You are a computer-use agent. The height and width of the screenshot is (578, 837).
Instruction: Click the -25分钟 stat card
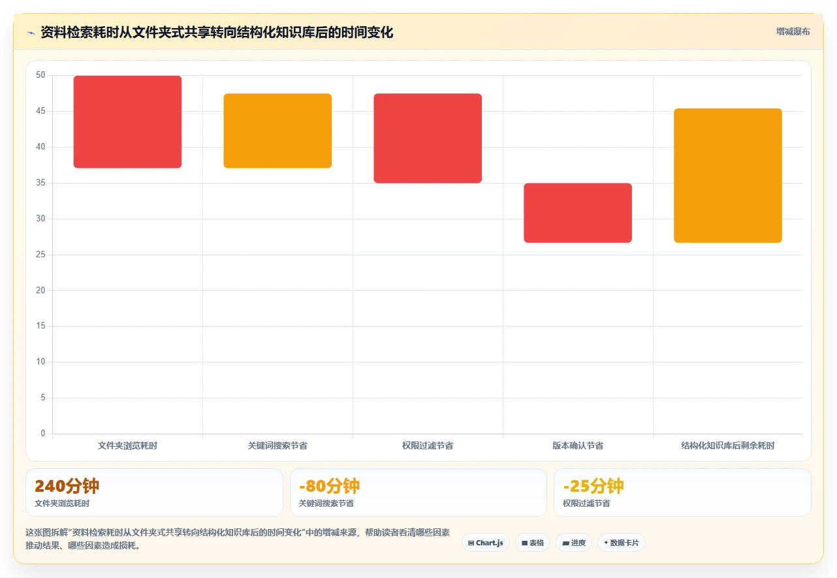point(682,492)
